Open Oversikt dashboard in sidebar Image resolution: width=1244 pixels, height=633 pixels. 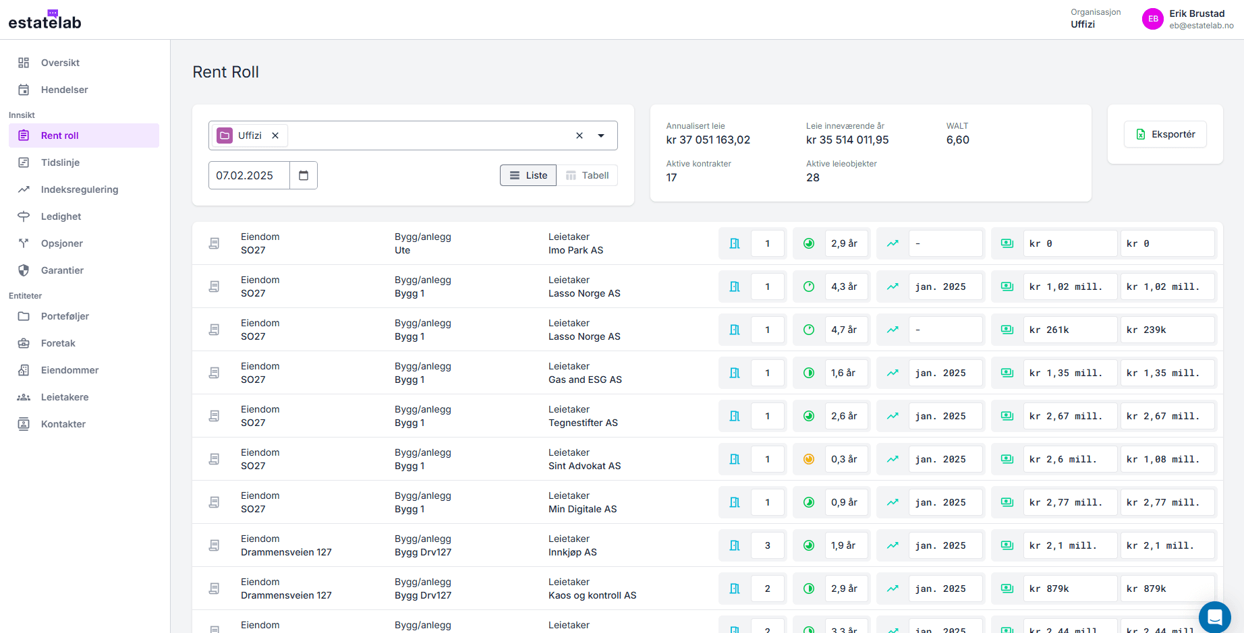click(x=84, y=63)
